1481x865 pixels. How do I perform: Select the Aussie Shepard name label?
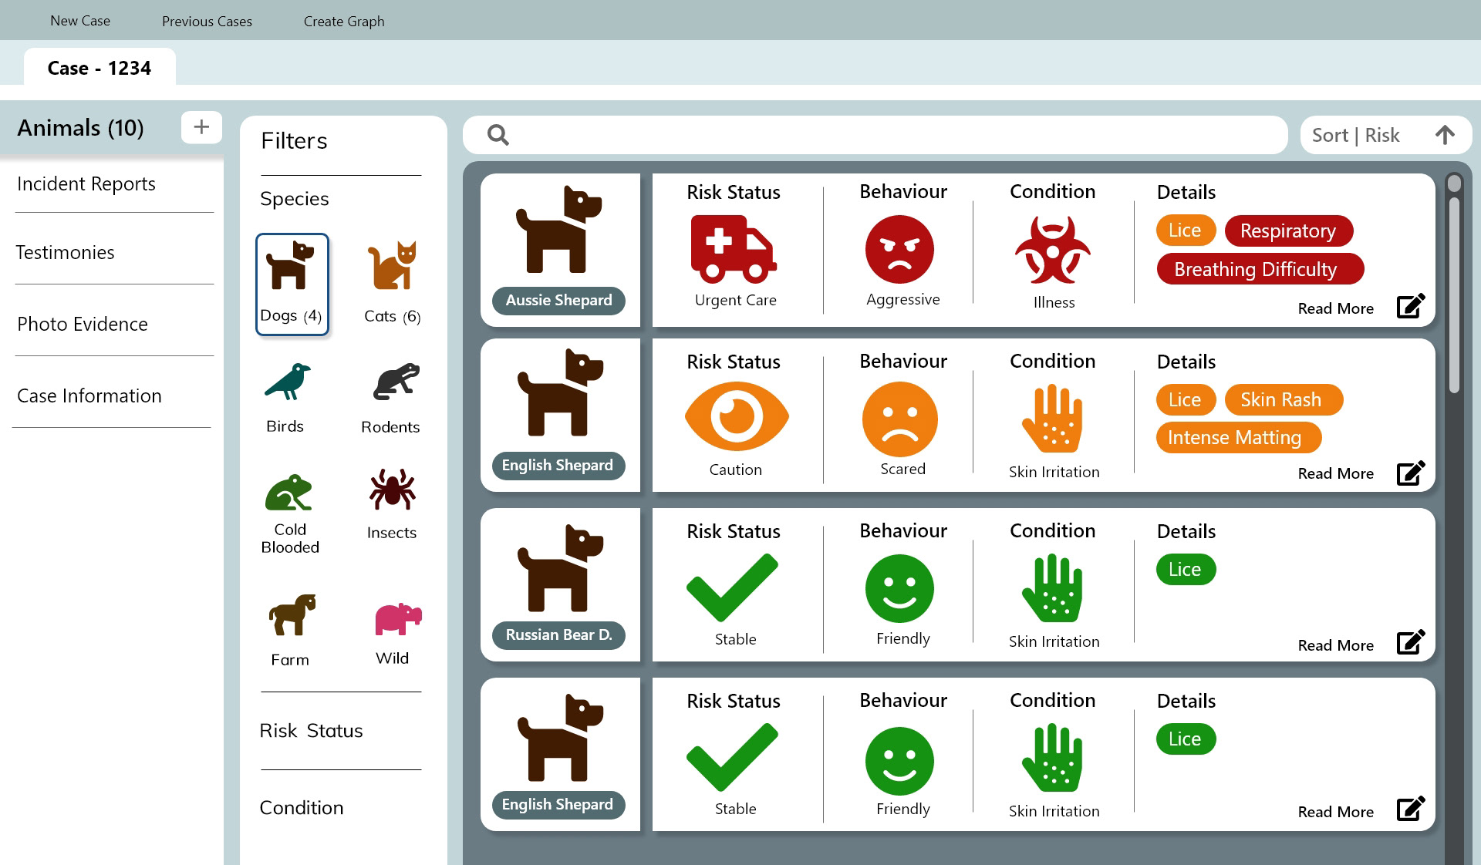point(558,300)
